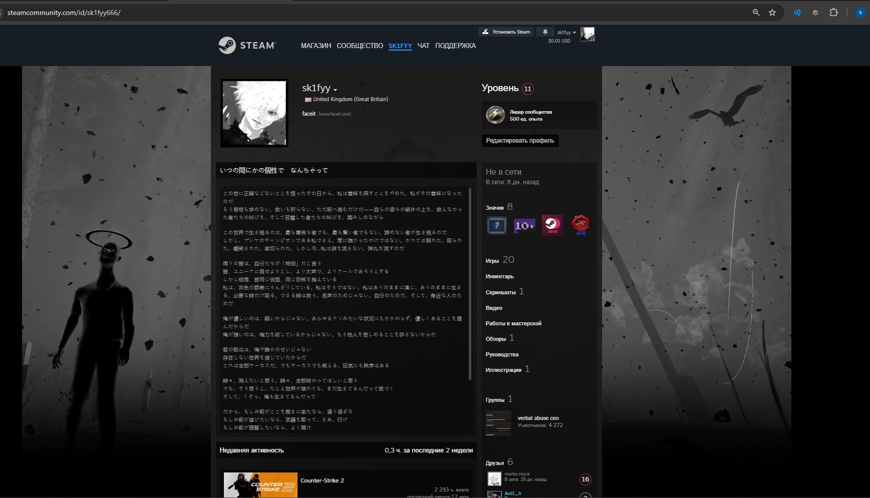Open the browser extensions puzzle icon
Viewport: 870px width, 498px height.
833,13
